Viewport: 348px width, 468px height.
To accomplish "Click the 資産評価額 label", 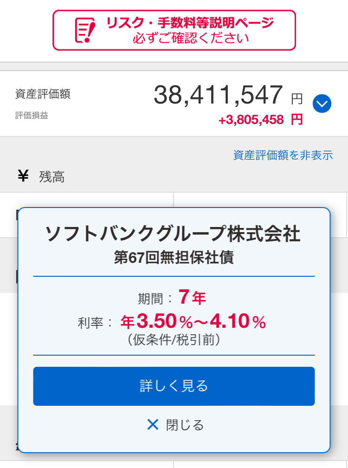I will pyautogui.click(x=43, y=94).
